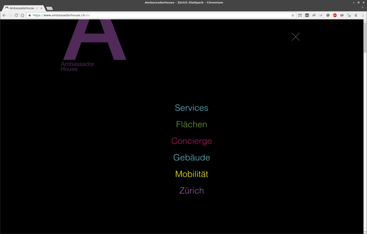367x234 pixels.
Task: Close the Ambassadorhouse tab
Action: click(41, 8)
